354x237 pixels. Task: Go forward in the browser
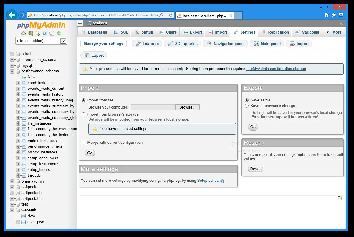[x=22, y=15]
